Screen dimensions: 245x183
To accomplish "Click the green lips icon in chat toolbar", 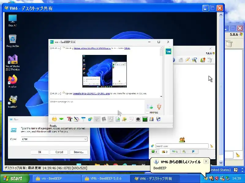I will (62, 119).
